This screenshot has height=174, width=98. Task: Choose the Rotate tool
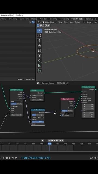click(39, 46)
